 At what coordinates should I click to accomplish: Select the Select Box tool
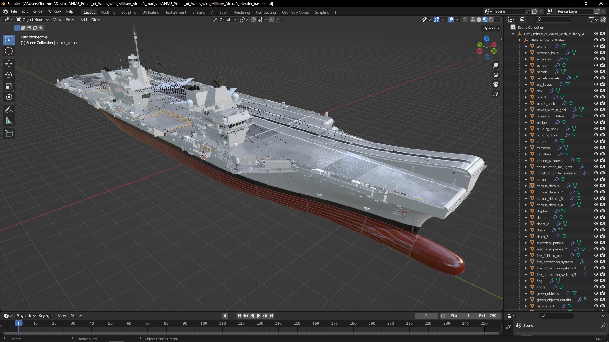pyautogui.click(x=9, y=40)
